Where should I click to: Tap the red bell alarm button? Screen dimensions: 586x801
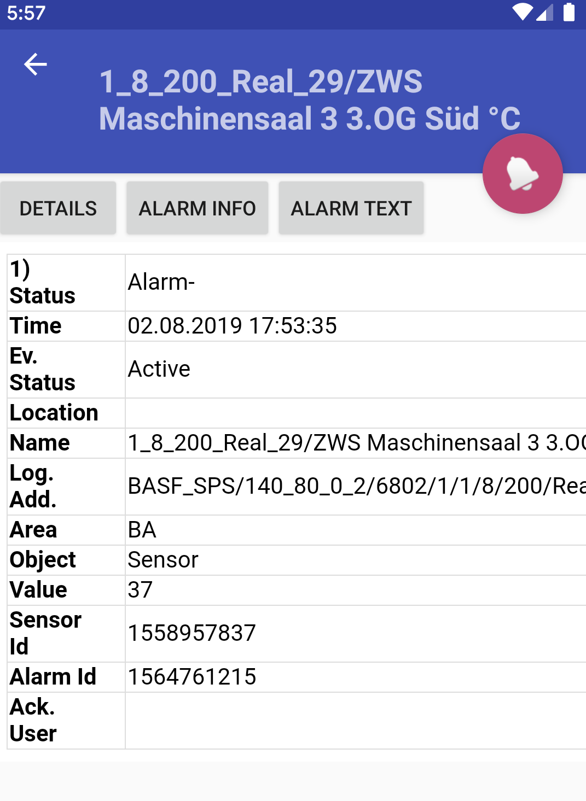(523, 174)
